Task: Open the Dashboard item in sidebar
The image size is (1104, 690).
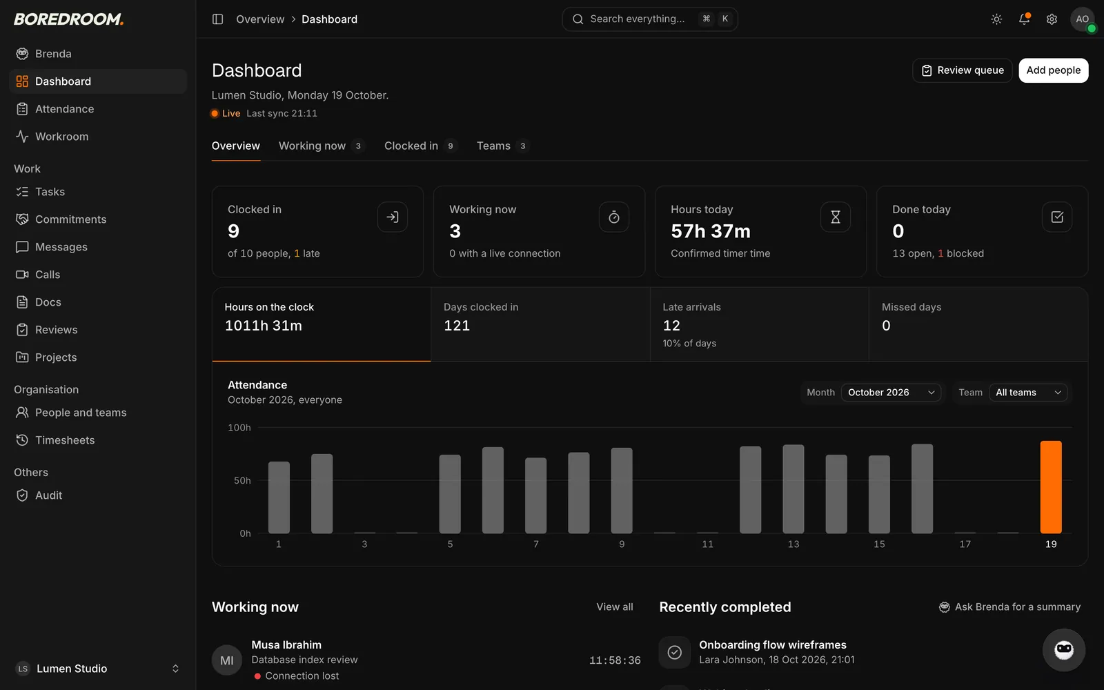Action: pyautogui.click(x=98, y=81)
